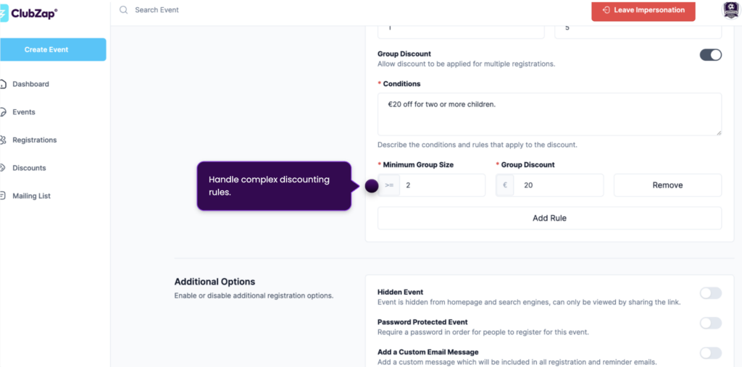Click the ClubZap logo icon
742x367 pixels.
pos(4,14)
